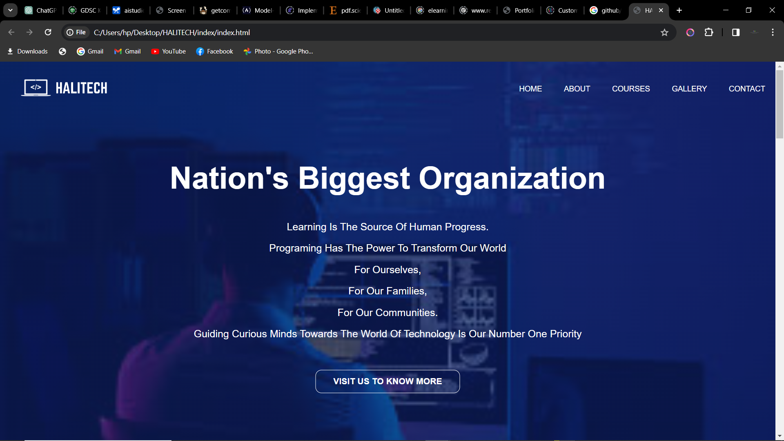784x441 pixels.
Task: Expand the tab search dropdown arrow
Action: (x=10, y=10)
